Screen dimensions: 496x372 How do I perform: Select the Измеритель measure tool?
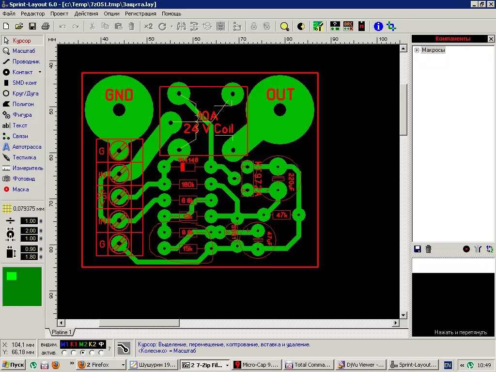coord(22,168)
